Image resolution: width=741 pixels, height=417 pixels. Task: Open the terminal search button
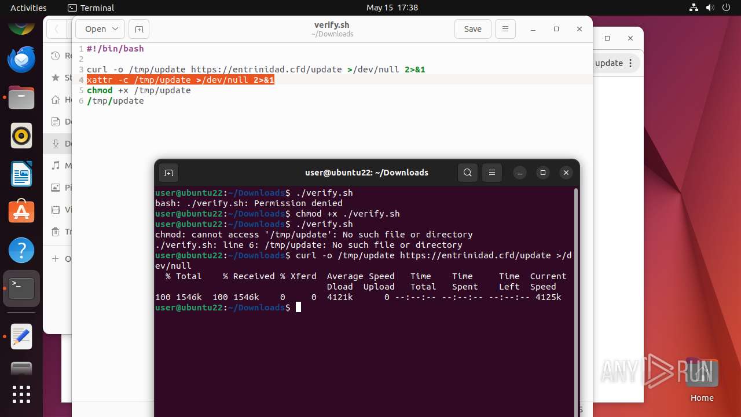tap(468, 173)
